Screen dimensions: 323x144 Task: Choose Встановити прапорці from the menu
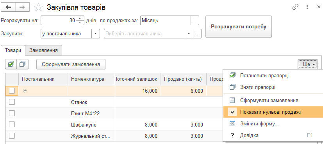[273, 75]
